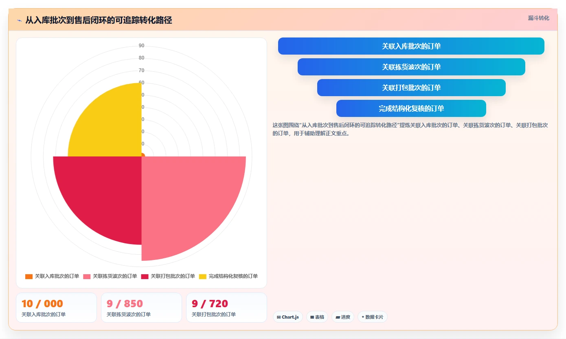Click the 数据卡片 tag chip
Image resolution: width=566 pixels, height=339 pixels.
click(x=373, y=317)
